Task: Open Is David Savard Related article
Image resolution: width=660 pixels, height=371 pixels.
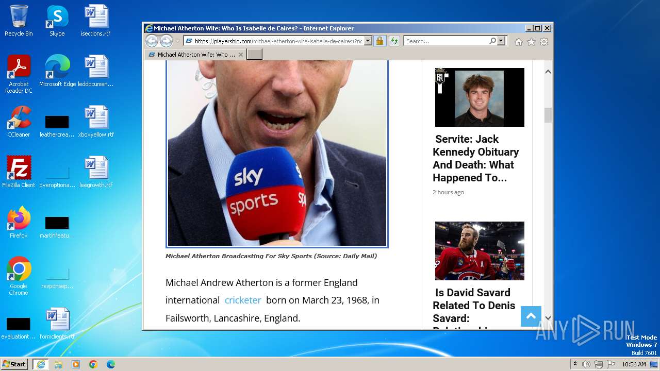Action: pos(474,308)
